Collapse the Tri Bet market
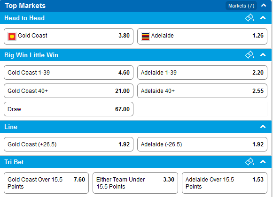The height and width of the screenshot is (197, 273). [x=263, y=162]
